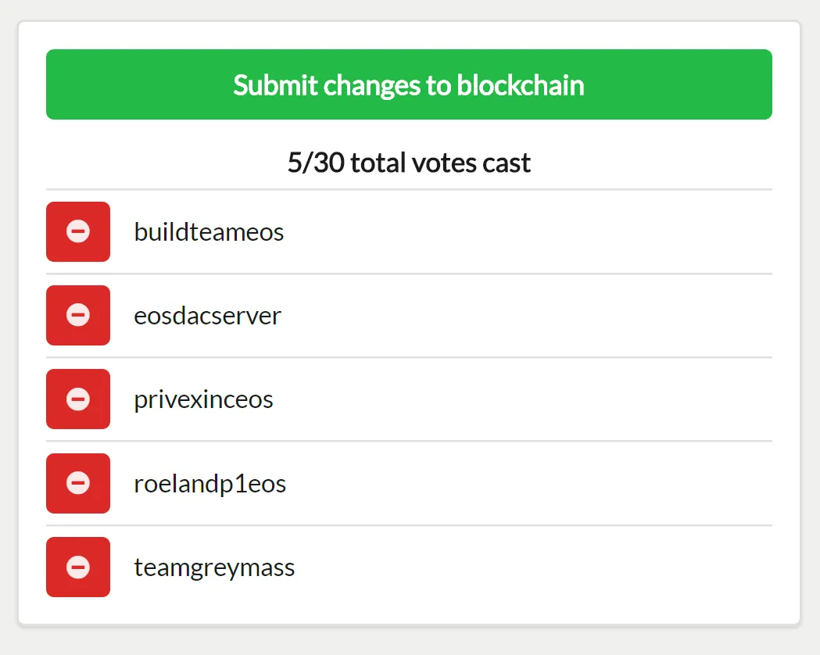
Task: Click white minus circle beside teamgreymass
Action: (78, 567)
